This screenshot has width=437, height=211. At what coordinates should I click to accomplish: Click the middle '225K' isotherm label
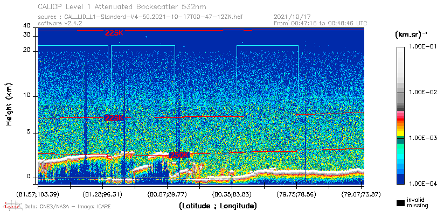114,118
